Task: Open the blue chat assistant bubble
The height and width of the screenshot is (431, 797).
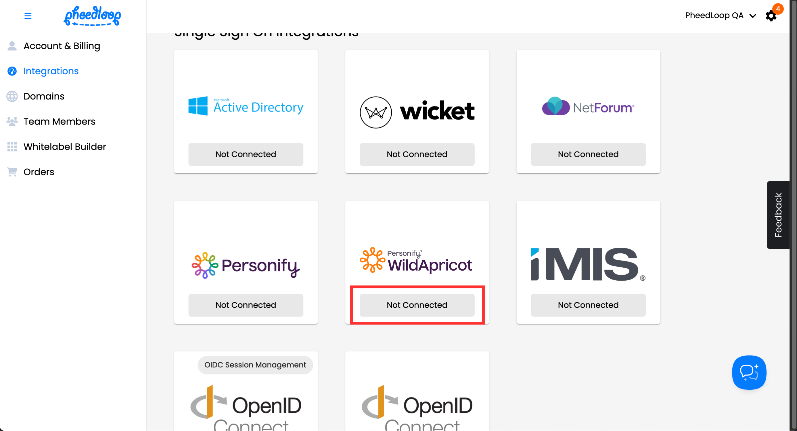Action: coord(749,372)
